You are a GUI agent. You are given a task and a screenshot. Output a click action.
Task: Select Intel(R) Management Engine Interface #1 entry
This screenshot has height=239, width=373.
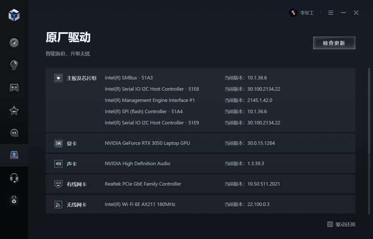click(150, 101)
